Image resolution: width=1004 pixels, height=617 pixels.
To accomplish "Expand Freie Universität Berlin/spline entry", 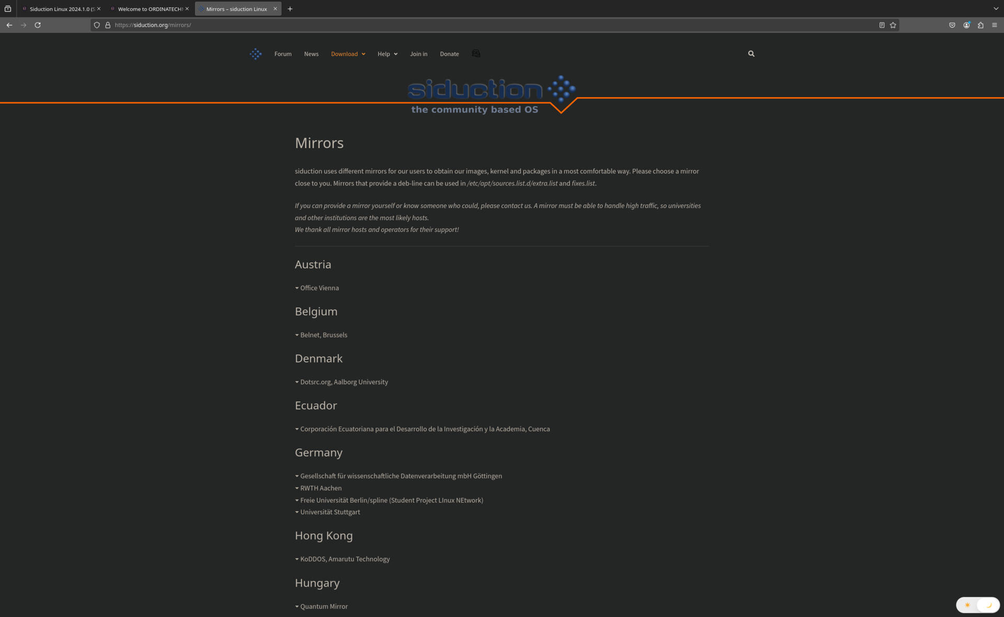I will pos(389,500).
